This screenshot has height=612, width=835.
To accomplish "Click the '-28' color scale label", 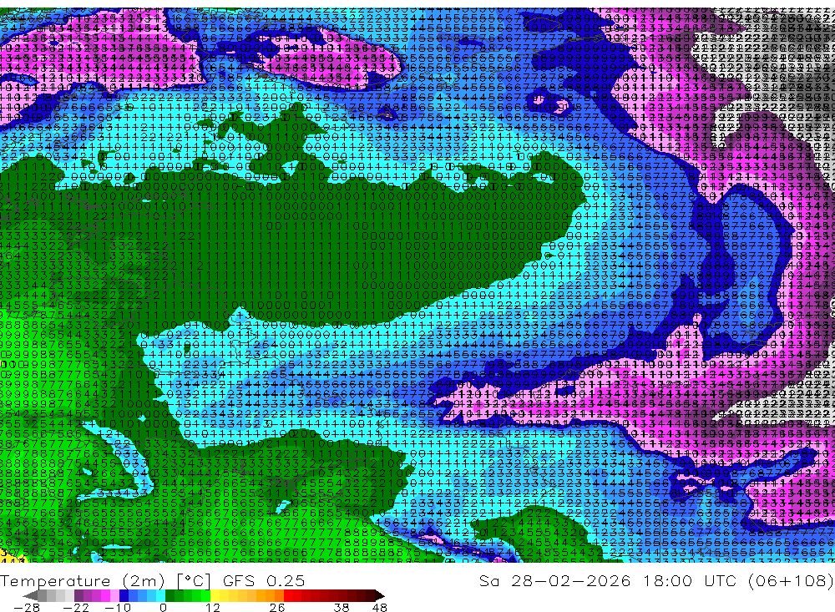I will 26,607.
